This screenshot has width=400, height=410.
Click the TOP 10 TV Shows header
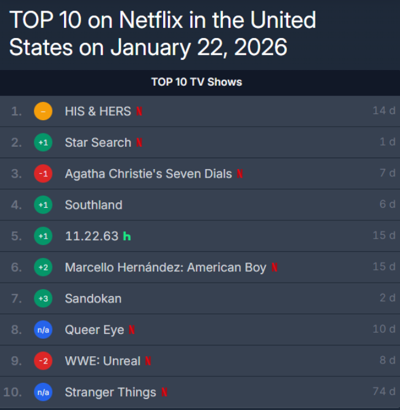click(196, 82)
